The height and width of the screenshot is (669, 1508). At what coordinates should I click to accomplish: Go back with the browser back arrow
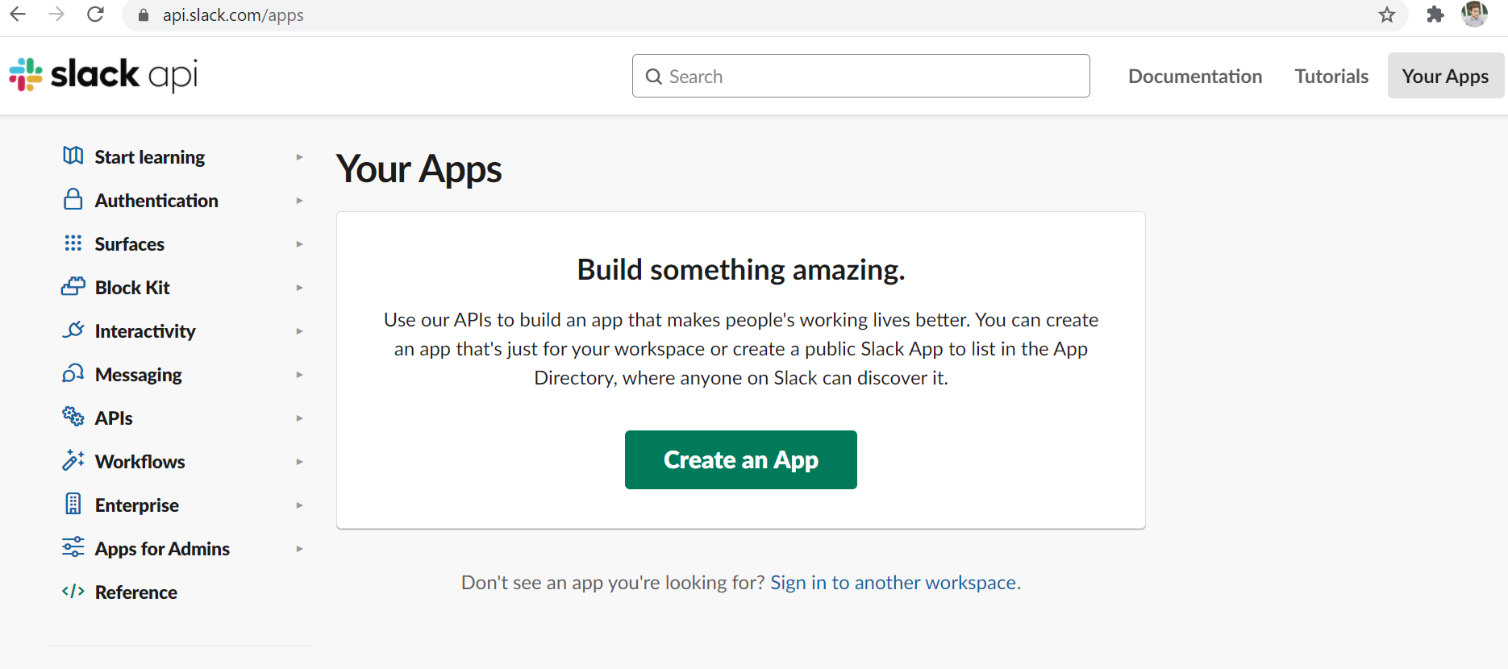click(x=18, y=15)
